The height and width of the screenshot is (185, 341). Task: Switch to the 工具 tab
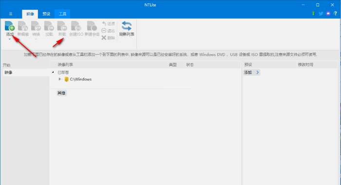coord(62,14)
